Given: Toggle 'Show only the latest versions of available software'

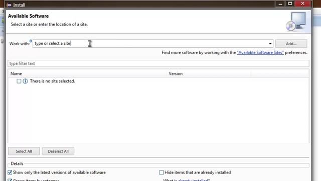Looking at the screenshot, I should [x=10, y=172].
